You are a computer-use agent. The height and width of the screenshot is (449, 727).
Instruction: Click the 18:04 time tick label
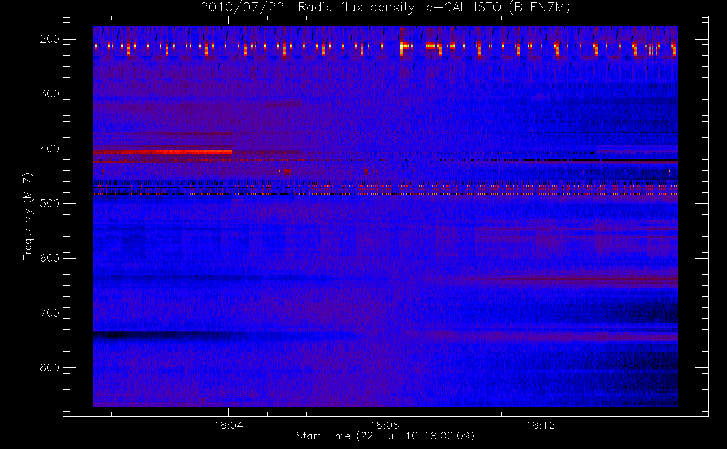pos(228,425)
